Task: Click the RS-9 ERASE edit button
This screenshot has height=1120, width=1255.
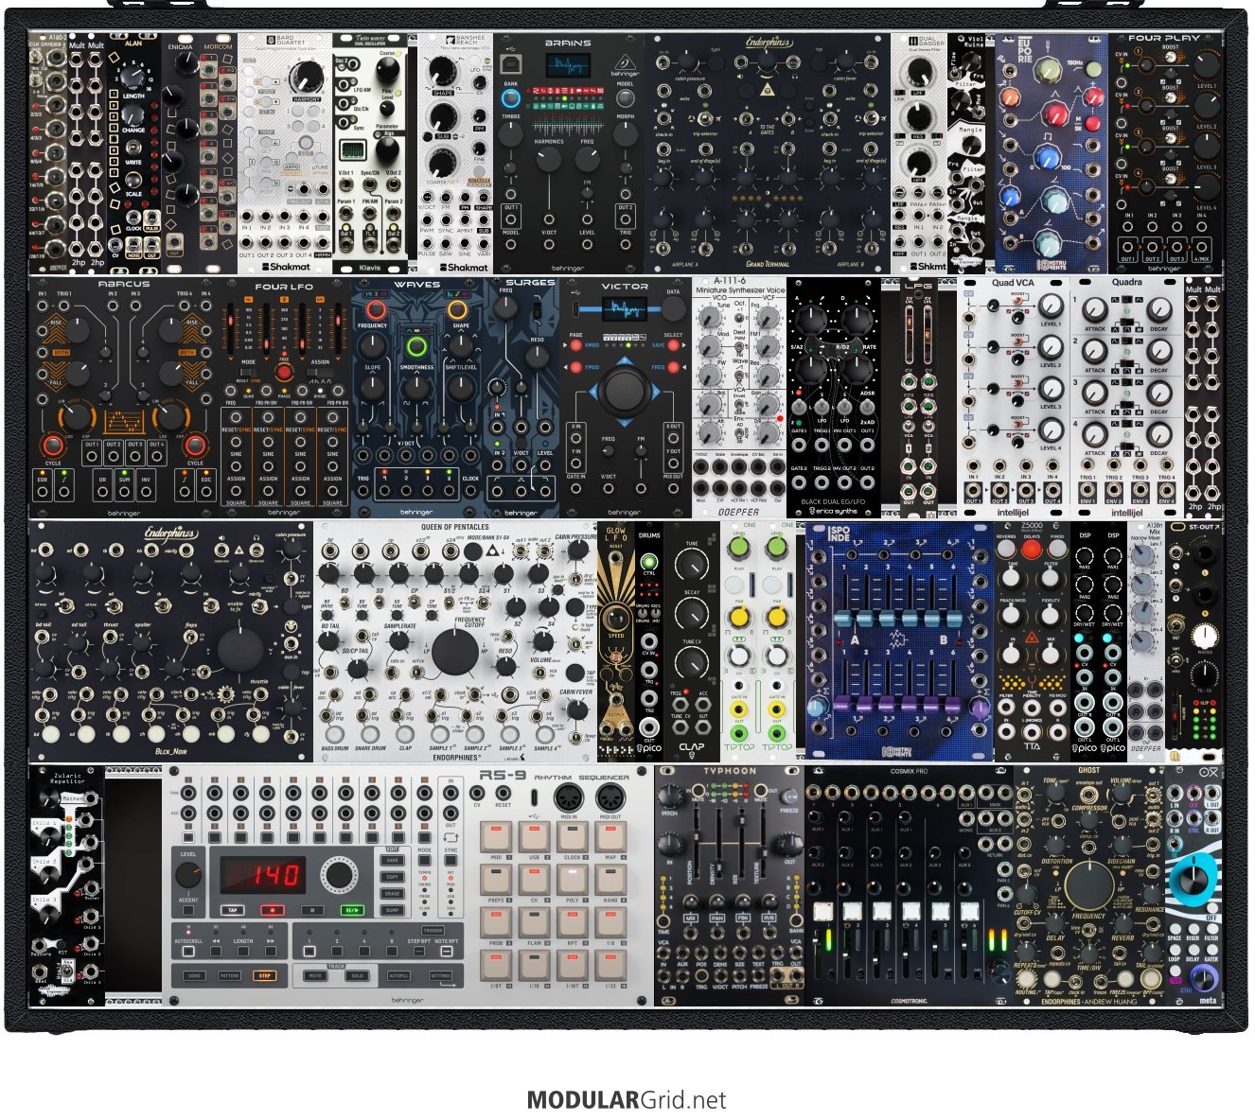Action: [392, 893]
